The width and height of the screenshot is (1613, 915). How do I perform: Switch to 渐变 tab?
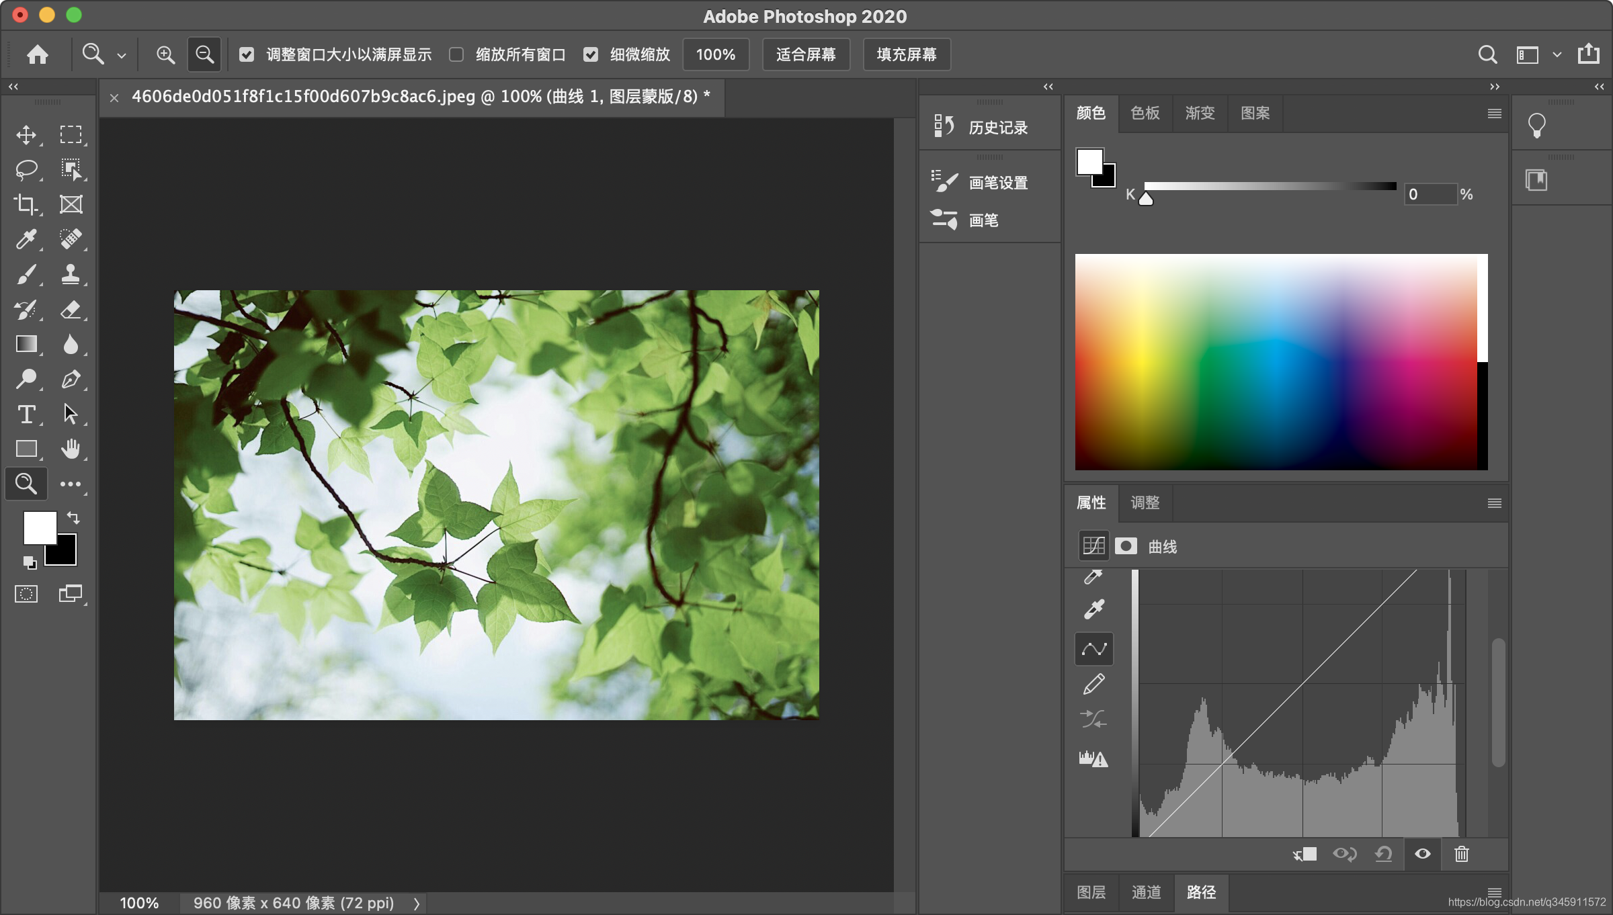pos(1200,113)
